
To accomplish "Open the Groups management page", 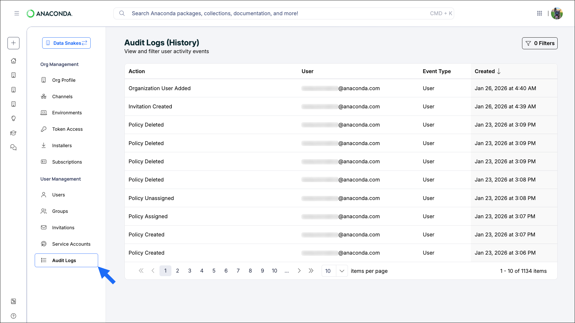I will click(x=60, y=211).
